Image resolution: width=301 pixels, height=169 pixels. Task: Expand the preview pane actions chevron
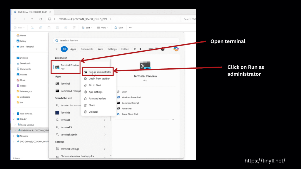pyautogui.click(x=173, y=119)
